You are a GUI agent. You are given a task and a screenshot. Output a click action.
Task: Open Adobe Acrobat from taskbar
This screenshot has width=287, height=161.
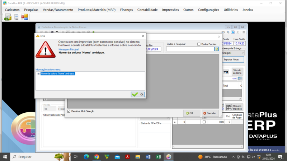[127, 157]
